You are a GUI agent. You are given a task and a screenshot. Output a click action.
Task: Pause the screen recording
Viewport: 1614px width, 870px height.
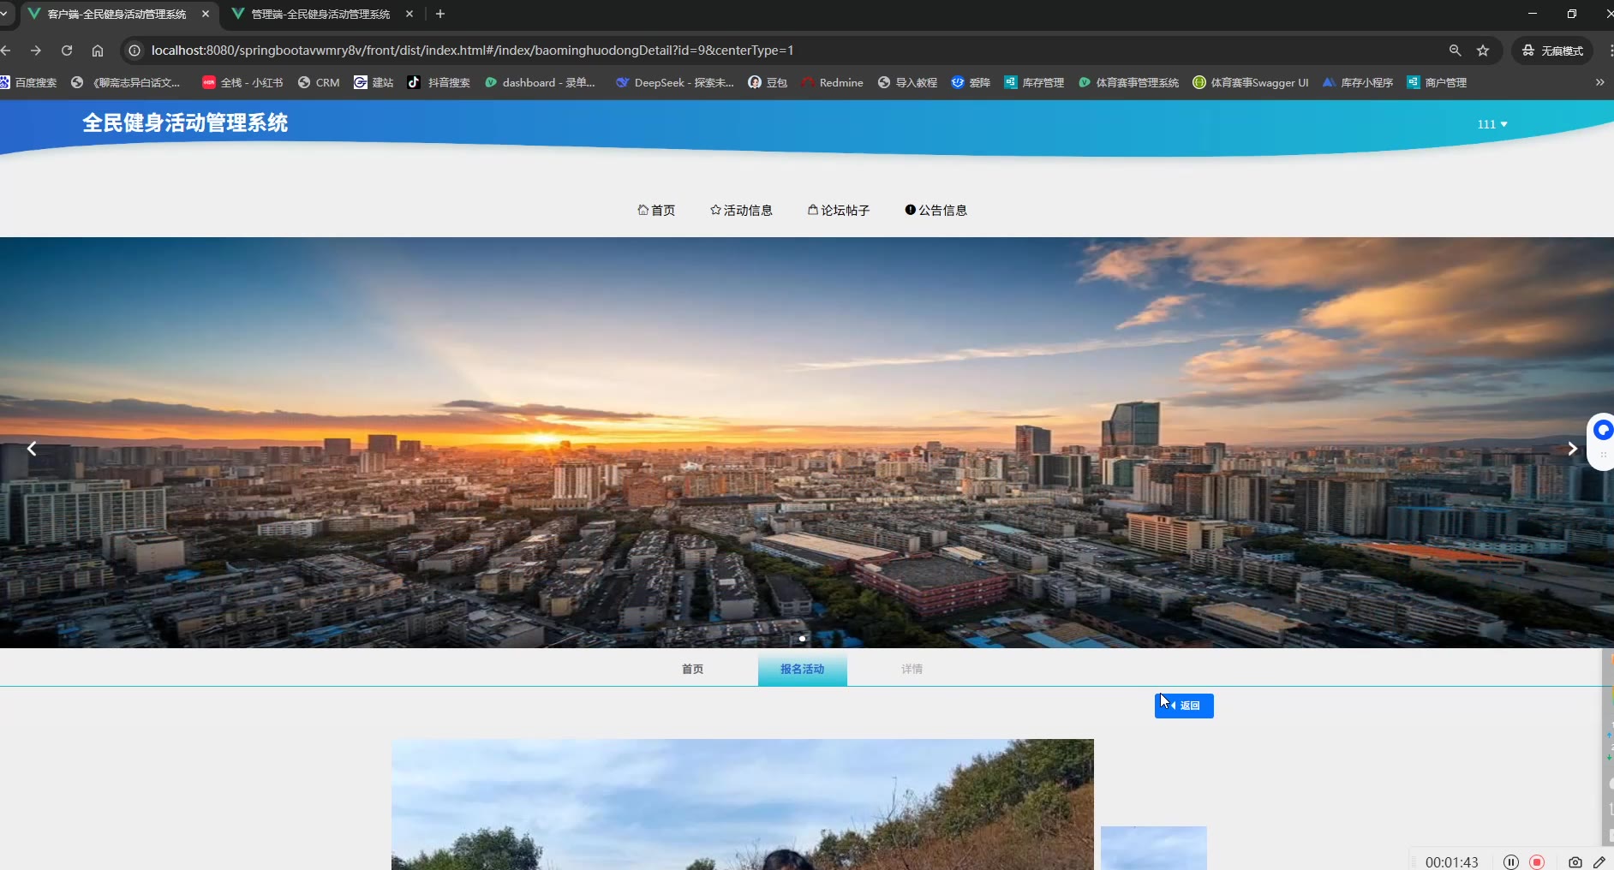pos(1511,862)
